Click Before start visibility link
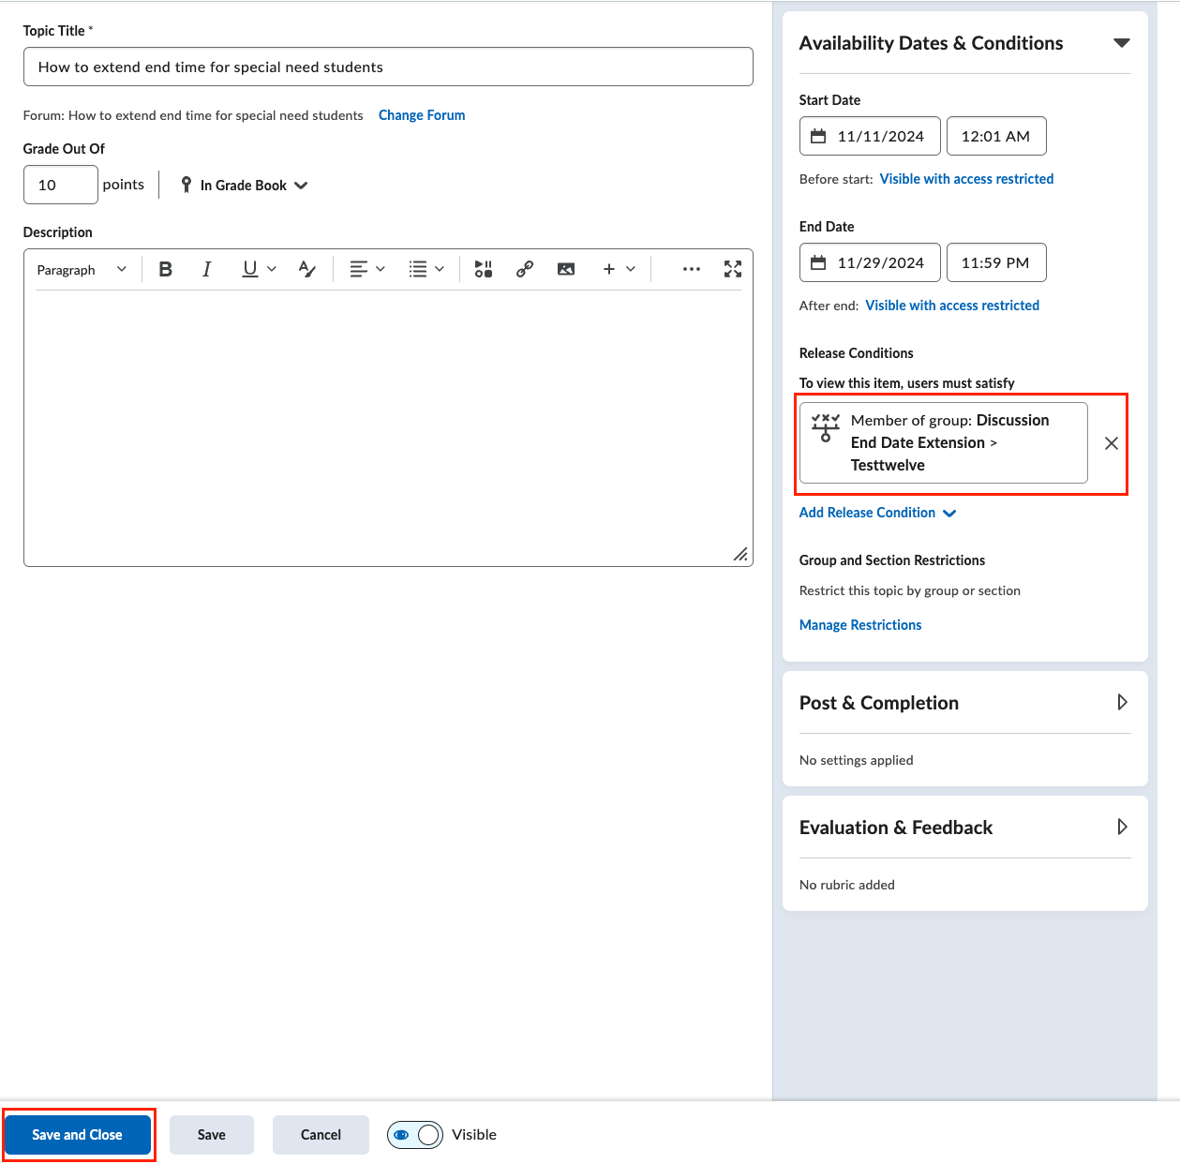Viewport: 1180px width, 1164px height. click(x=966, y=179)
